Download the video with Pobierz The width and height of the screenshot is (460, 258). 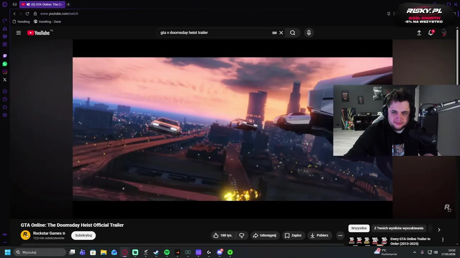pyautogui.click(x=319, y=235)
